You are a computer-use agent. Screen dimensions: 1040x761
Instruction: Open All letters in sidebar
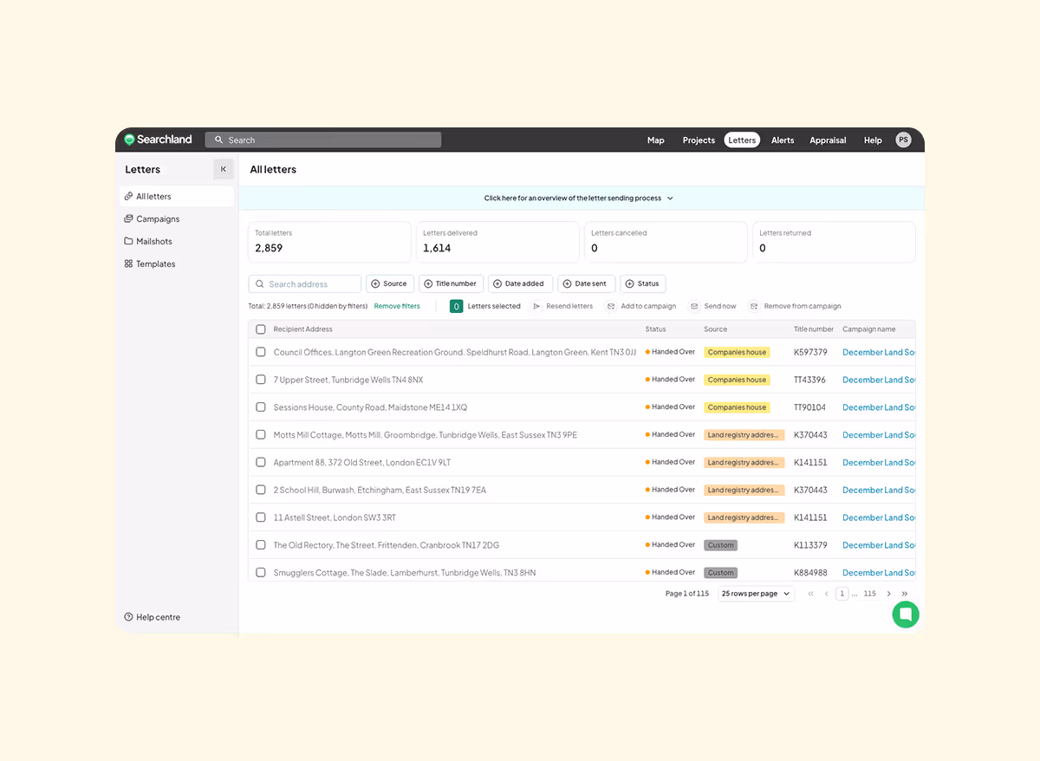point(177,197)
